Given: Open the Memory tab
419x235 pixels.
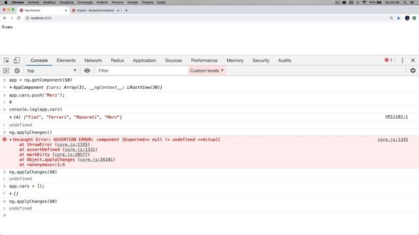Looking at the screenshot, I should (235, 61).
